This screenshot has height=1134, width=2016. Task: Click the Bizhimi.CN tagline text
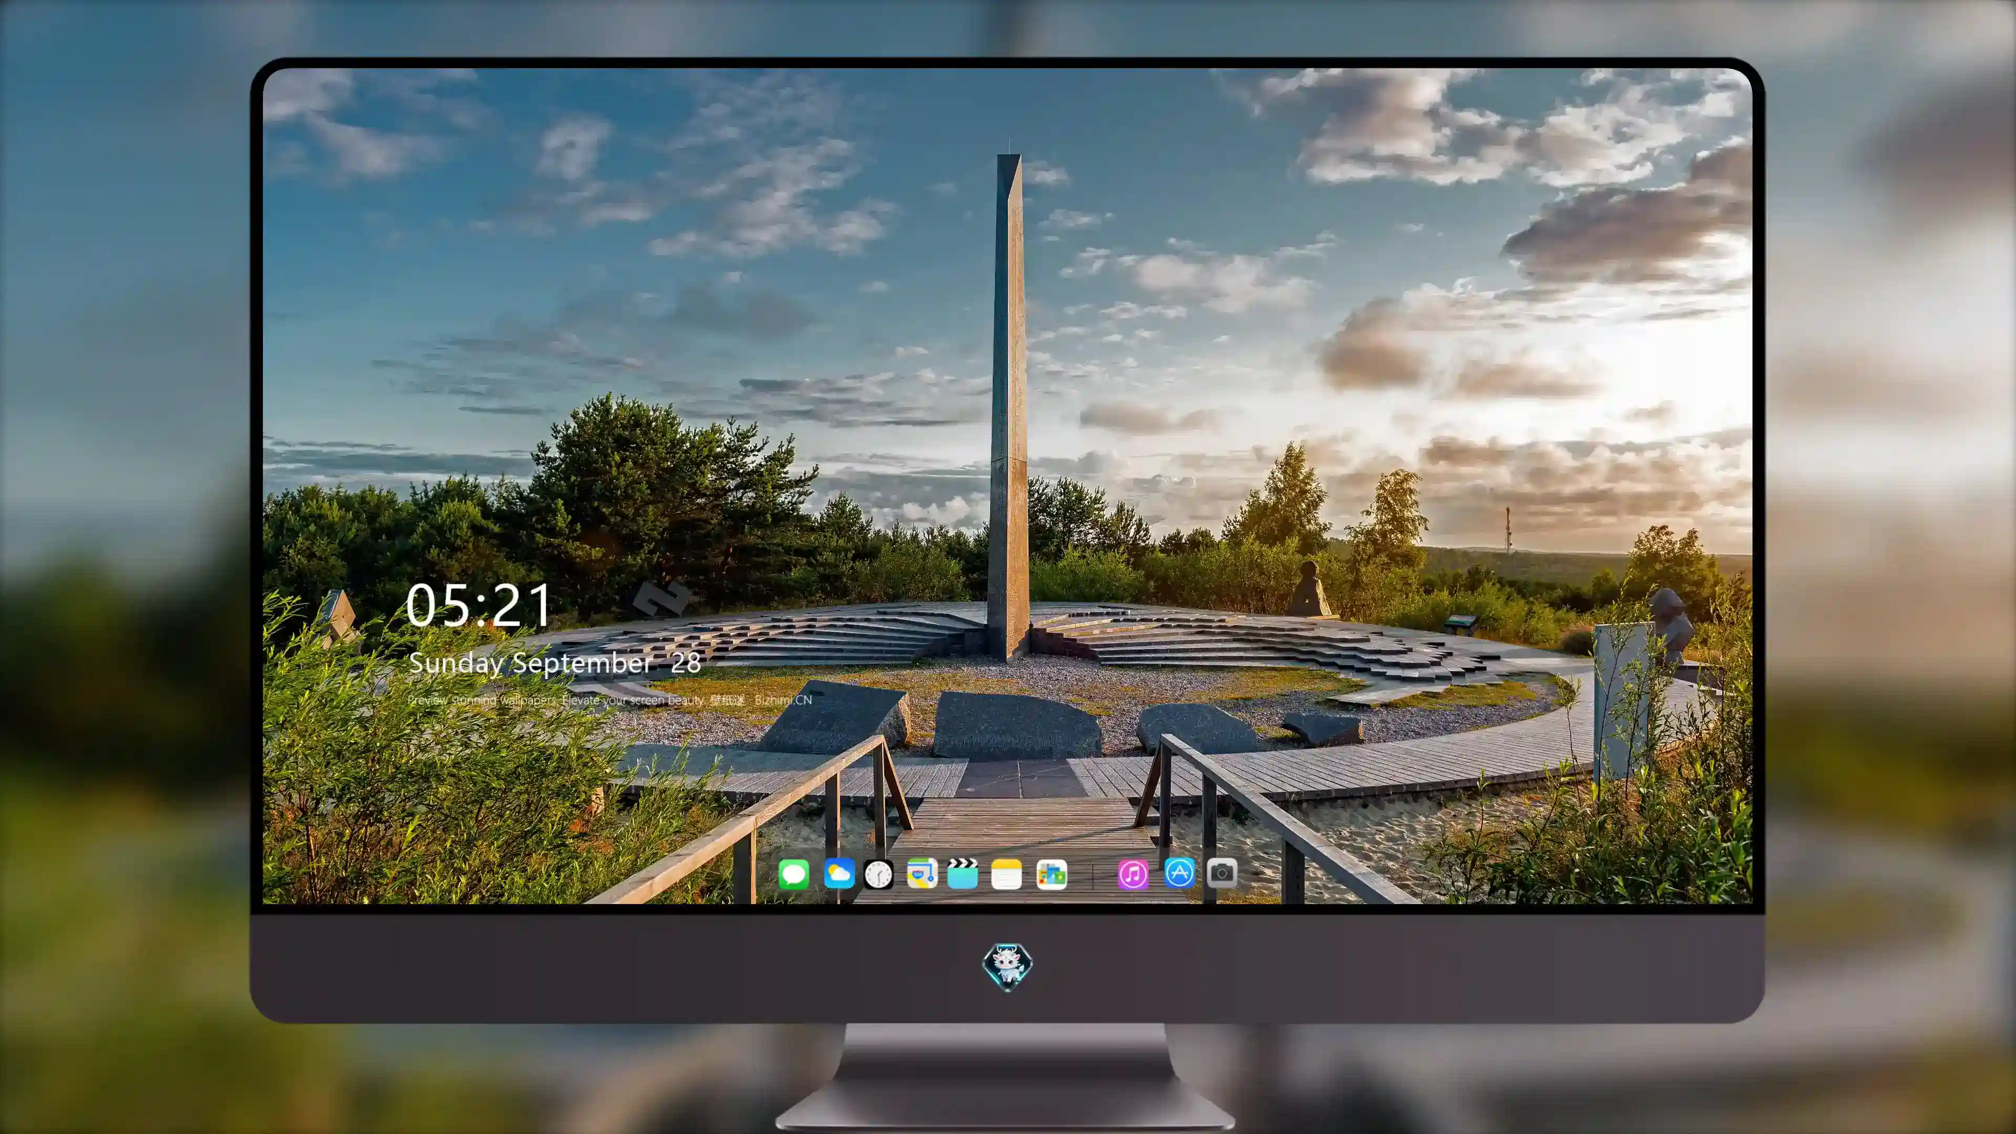click(610, 700)
